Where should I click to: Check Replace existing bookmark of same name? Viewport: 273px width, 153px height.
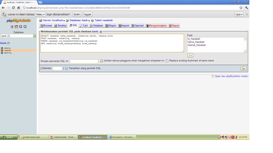click(167, 61)
